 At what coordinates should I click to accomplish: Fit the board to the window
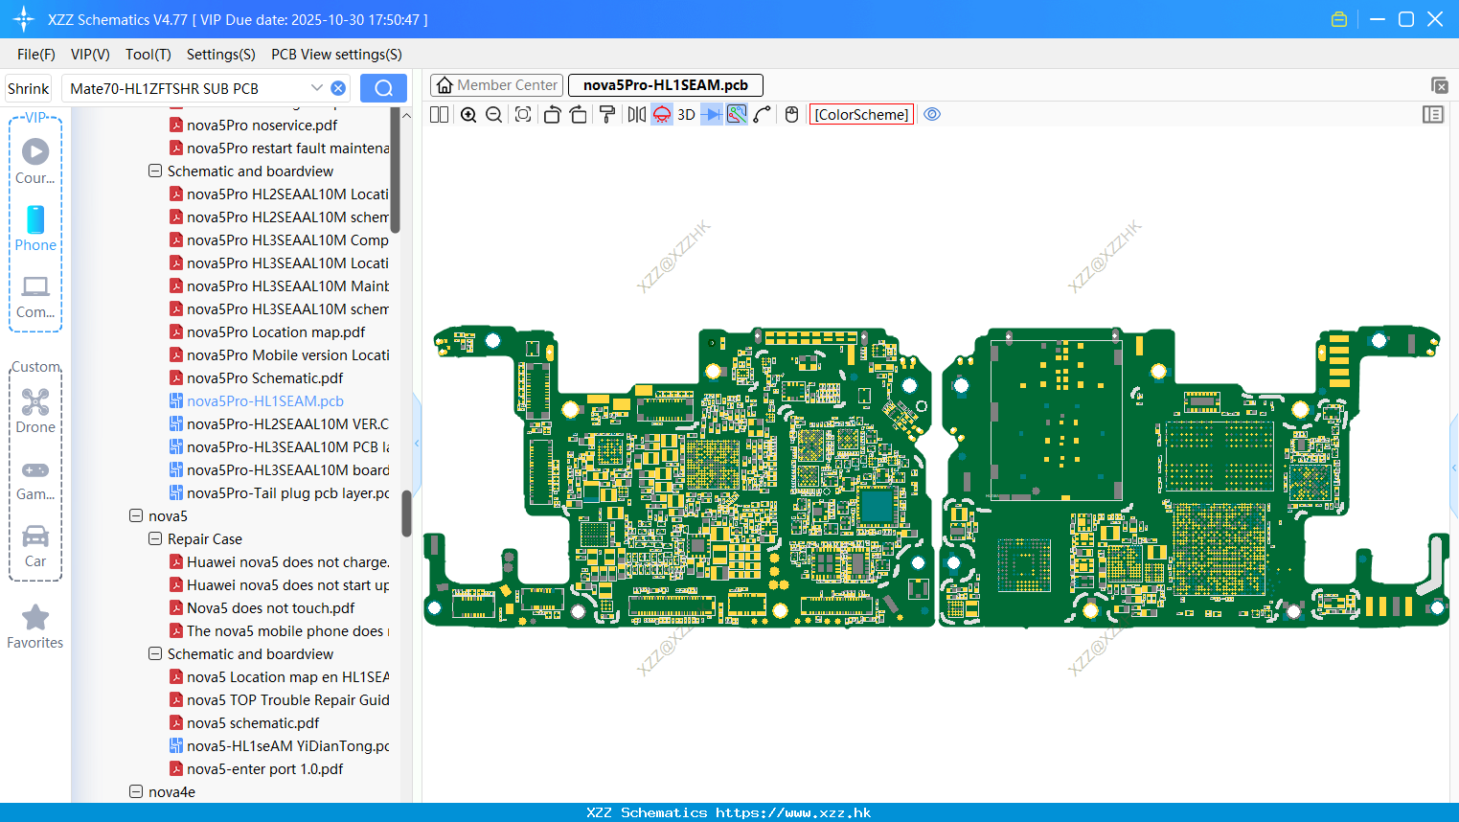pyautogui.click(x=523, y=115)
